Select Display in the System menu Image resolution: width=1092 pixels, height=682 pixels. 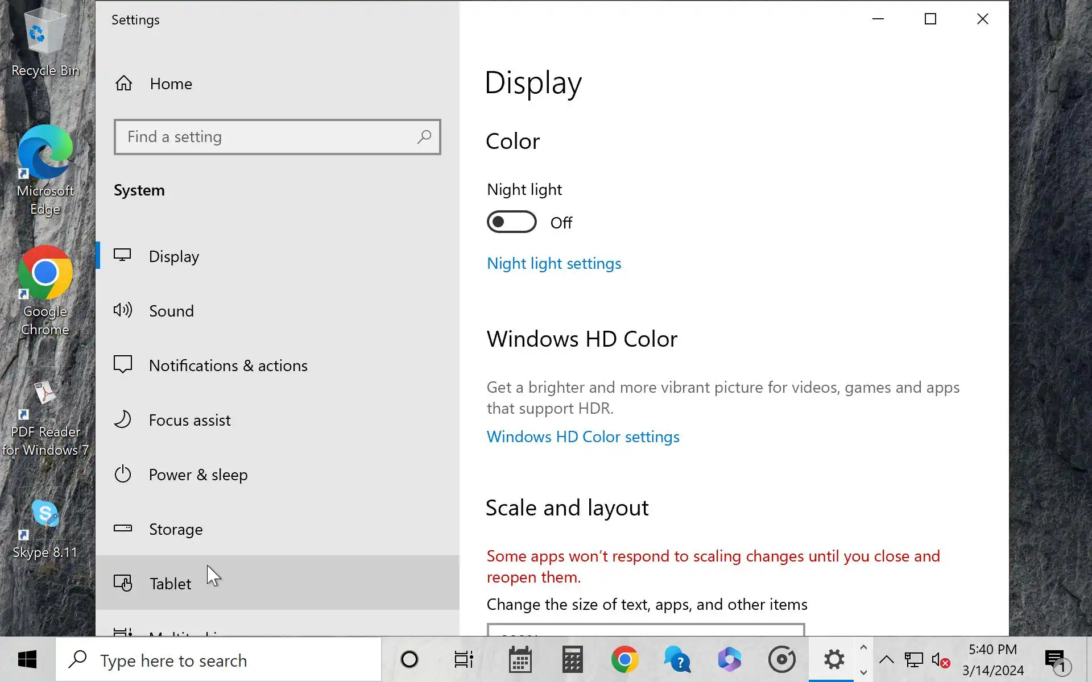pos(174,256)
